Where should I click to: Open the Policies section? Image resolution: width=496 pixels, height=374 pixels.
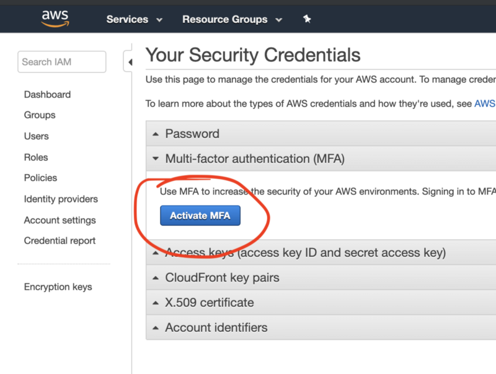tap(40, 178)
